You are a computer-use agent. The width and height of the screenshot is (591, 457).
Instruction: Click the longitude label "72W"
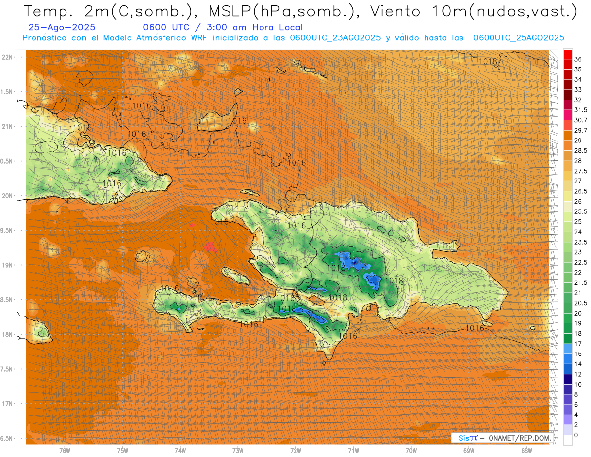coord(295,450)
